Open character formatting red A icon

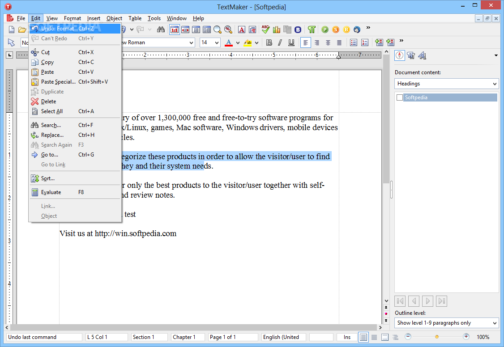[242, 30]
